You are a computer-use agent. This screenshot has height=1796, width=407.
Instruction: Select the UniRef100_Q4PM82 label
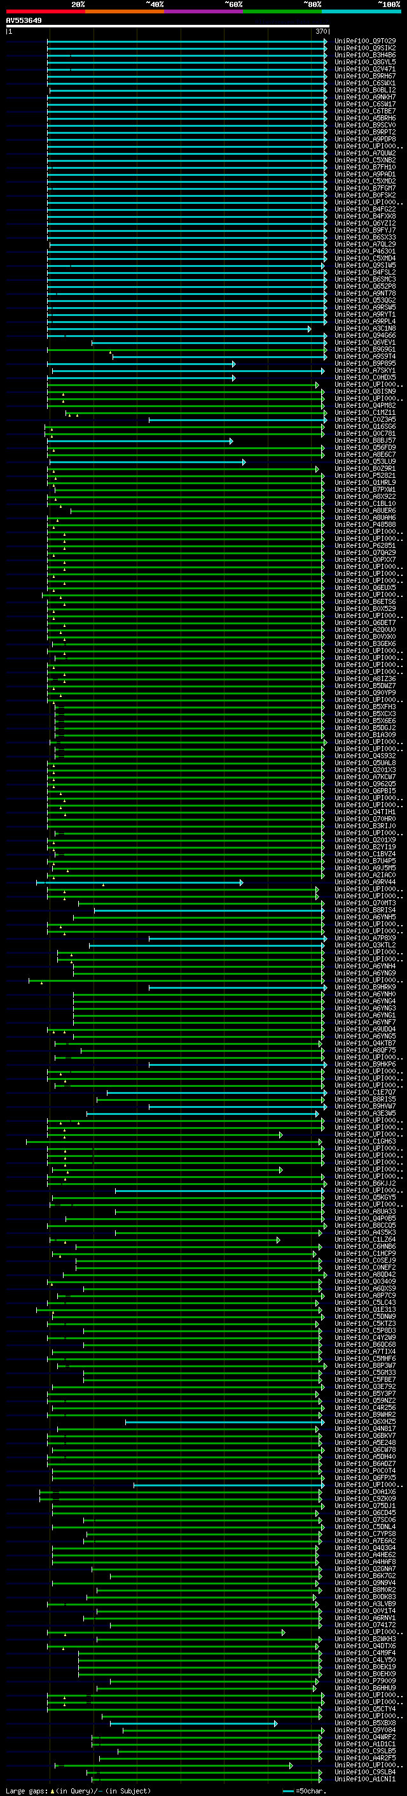(365, 405)
